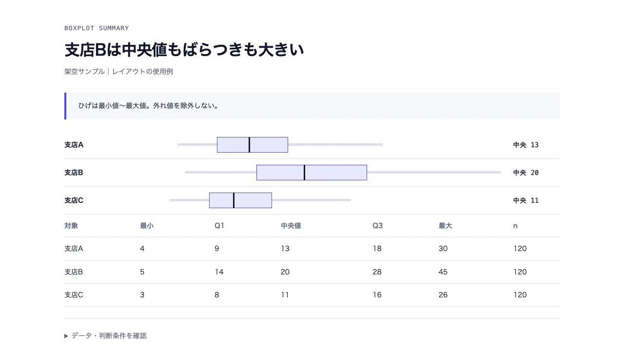Select the 中央 13 label next to the boxplot
Screen dimensions: 624x351
click(526, 145)
